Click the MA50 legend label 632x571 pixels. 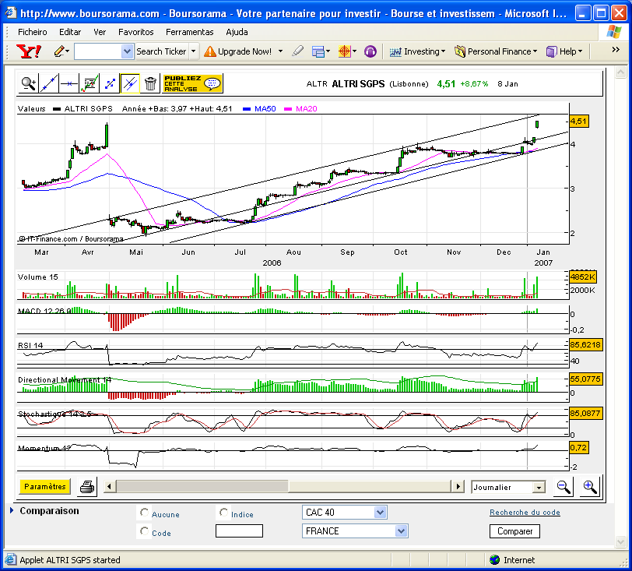tap(265, 108)
